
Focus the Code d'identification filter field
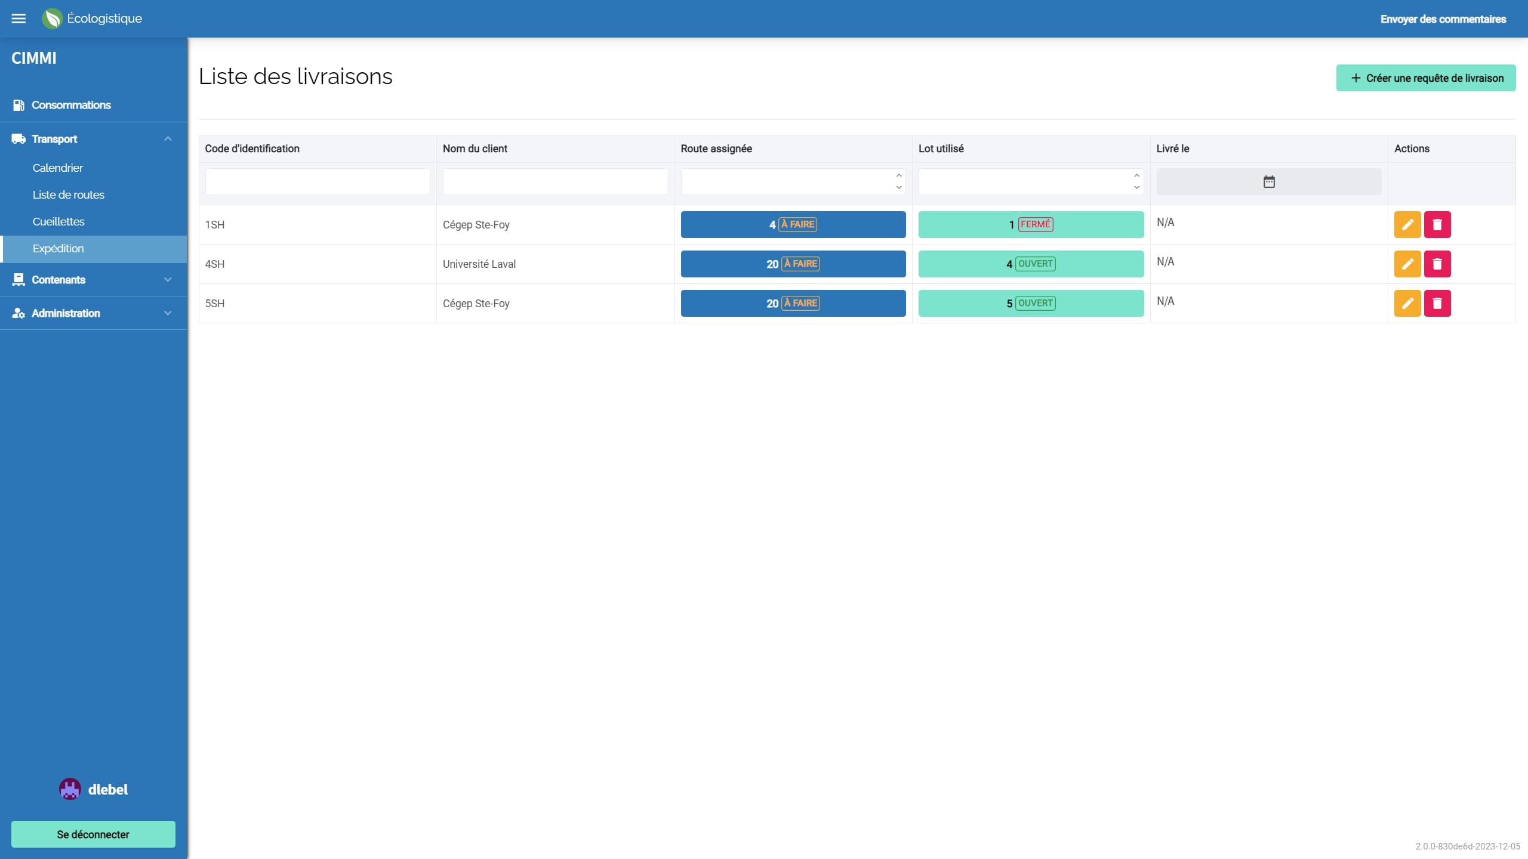click(x=317, y=182)
